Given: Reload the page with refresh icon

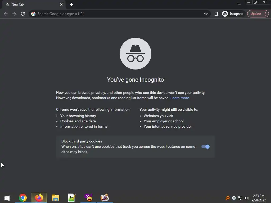Looking at the screenshot, I should (x=23, y=14).
